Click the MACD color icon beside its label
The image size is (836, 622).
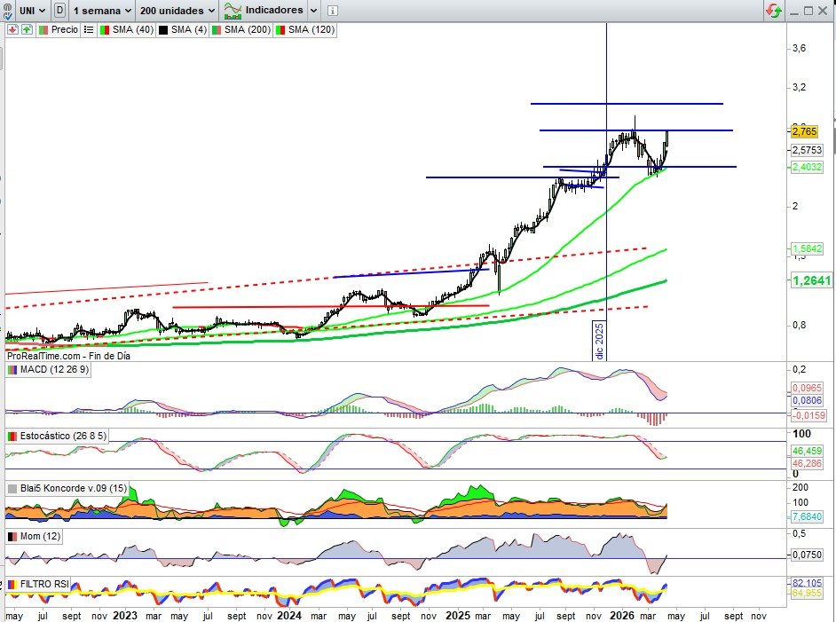click(12, 369)
